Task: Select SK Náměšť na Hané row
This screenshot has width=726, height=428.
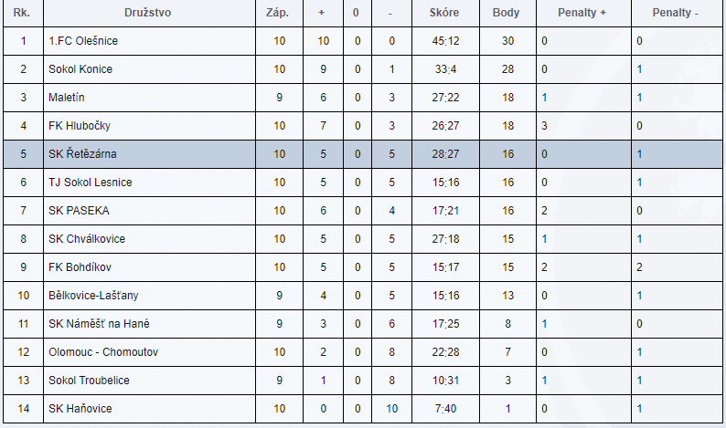Action: click(363, 324)
